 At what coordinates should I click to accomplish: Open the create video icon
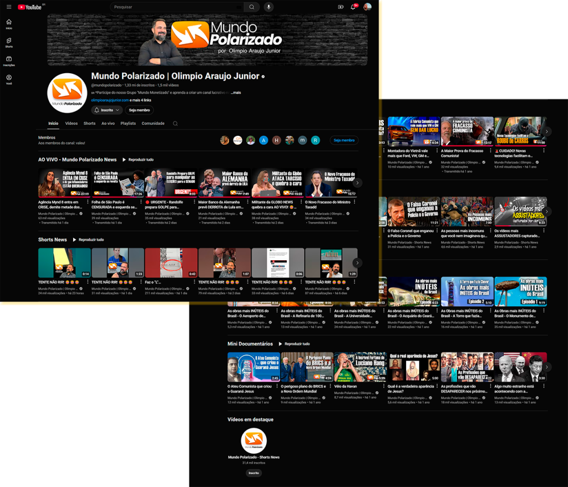(x=341, y=7)
